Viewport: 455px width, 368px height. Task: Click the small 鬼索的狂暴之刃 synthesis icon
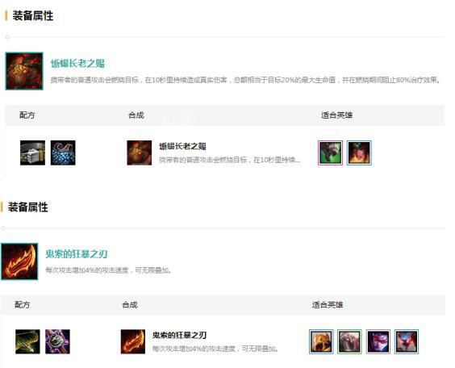click(133, 341)
